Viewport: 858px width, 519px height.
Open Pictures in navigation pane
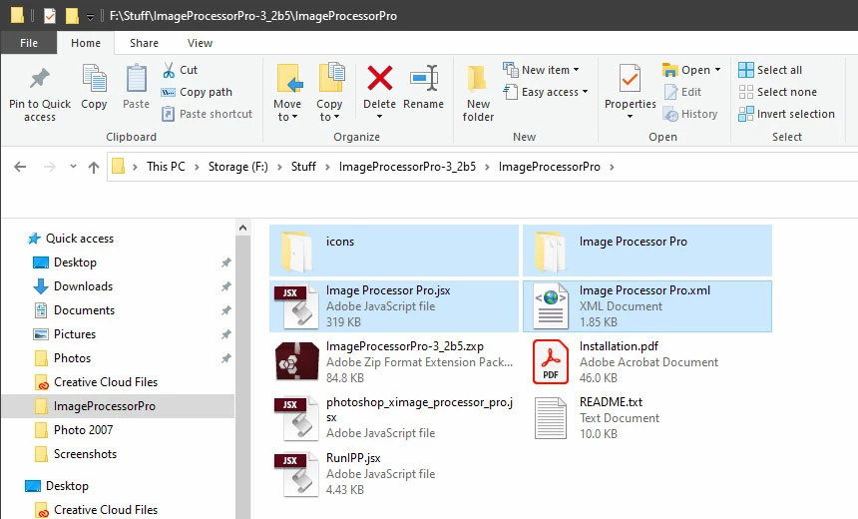(x=75, y=334)
